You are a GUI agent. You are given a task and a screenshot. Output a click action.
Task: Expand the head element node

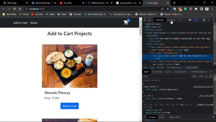coord(145,29)
